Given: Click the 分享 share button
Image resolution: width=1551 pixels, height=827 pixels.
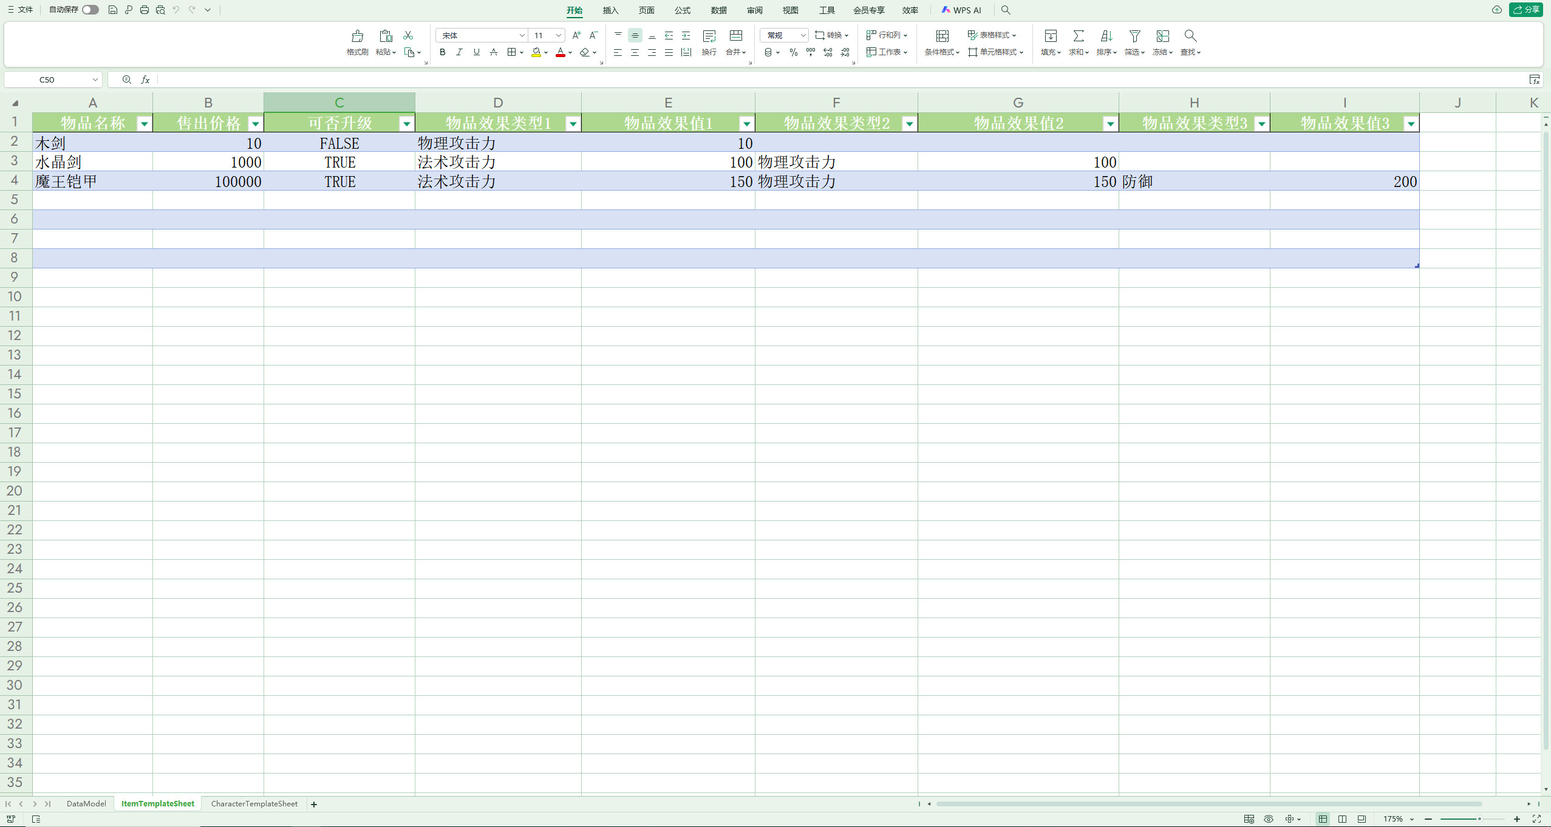Looking at the screenshot, I should click(1527, 10).
